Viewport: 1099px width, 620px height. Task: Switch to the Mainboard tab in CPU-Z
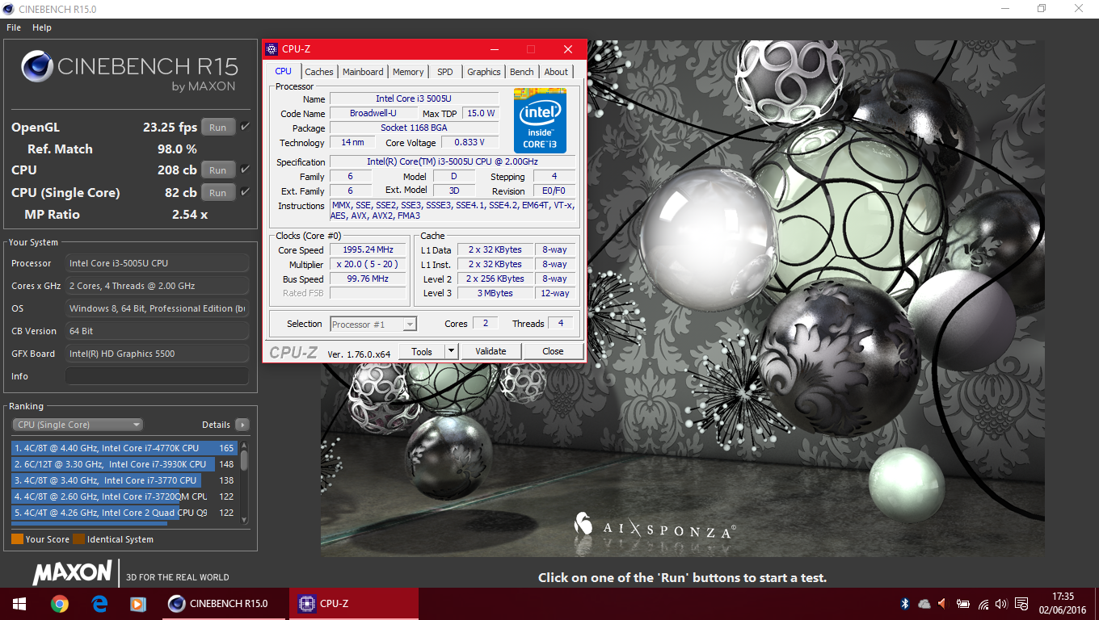363,72
